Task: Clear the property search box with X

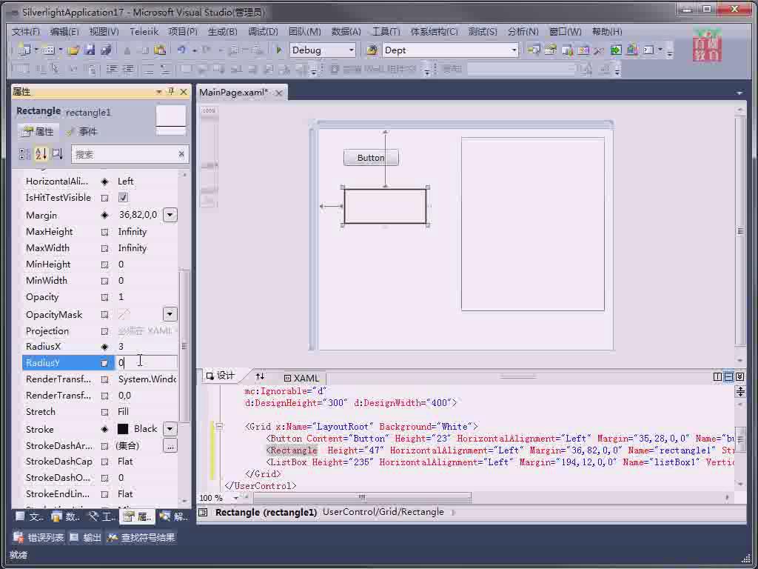Action: point(181,154)
